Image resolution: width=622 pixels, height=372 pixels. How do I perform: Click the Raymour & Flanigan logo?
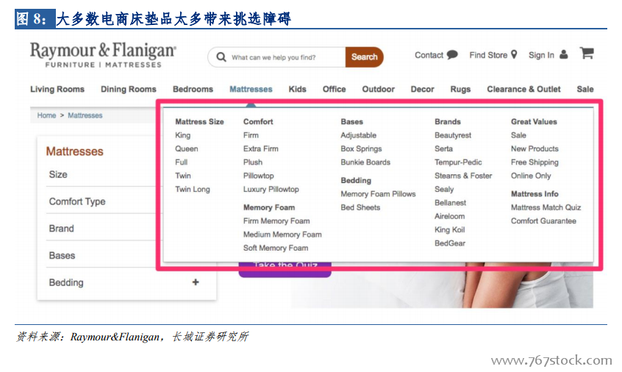coord(103,55)
